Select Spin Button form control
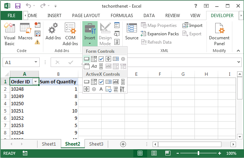This screenshot has width=244, height=158. (x=108, y=59)
